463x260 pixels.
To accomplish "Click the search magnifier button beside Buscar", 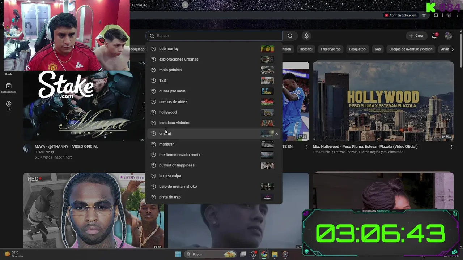I will (290, 36).
